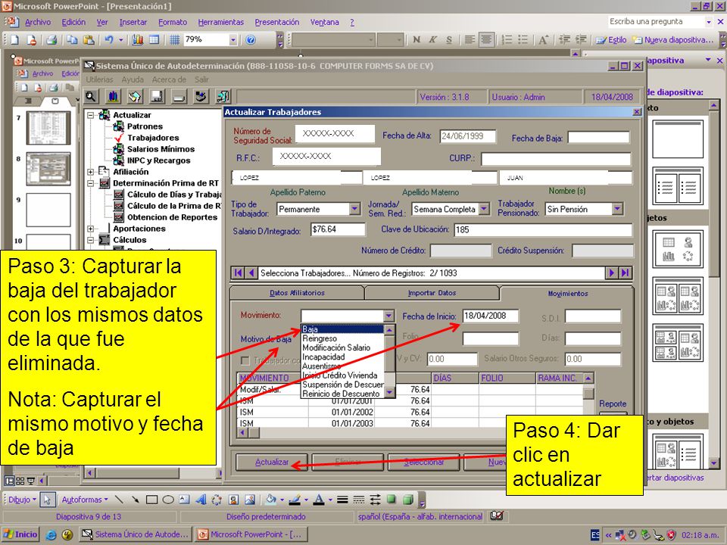The height and width of the screenshot is (545, 727).
Task: Open the Herramientas menu
Action: (220, 22)
